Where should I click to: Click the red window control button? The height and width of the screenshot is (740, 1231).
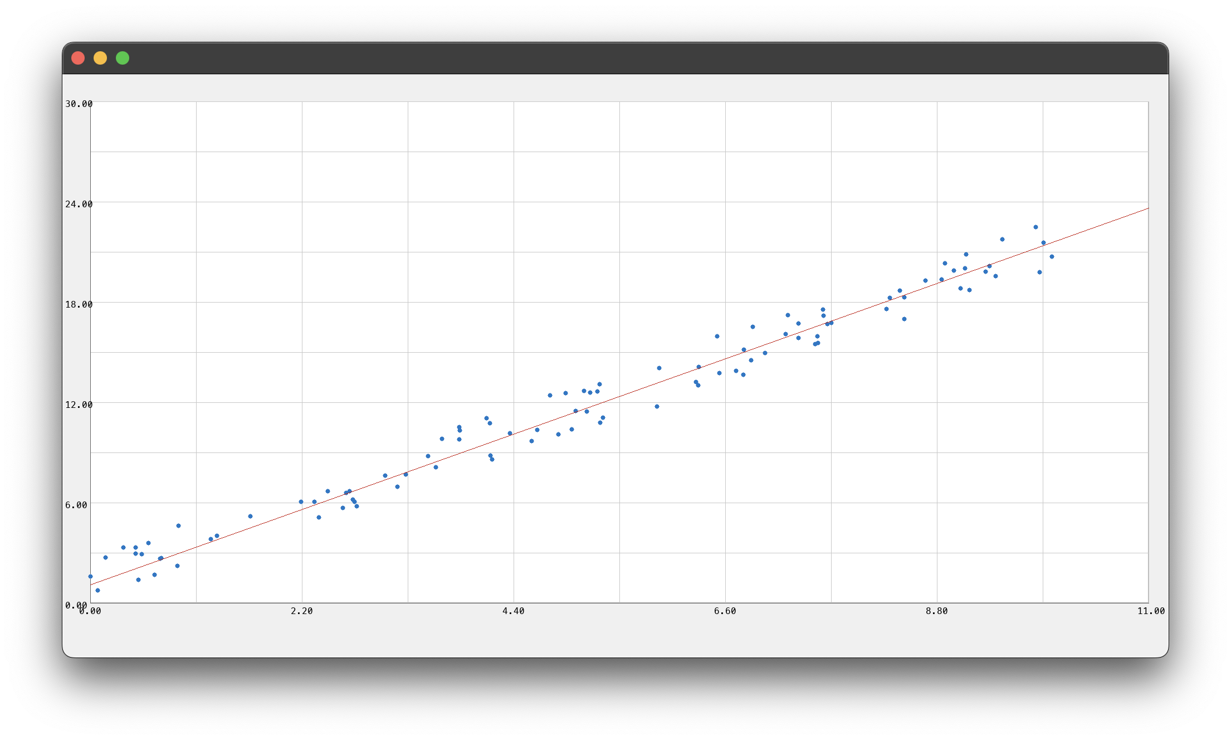(79, 57)
